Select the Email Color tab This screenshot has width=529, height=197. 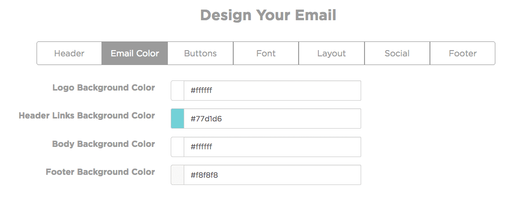pyautogui.click(x=135, y=53)
